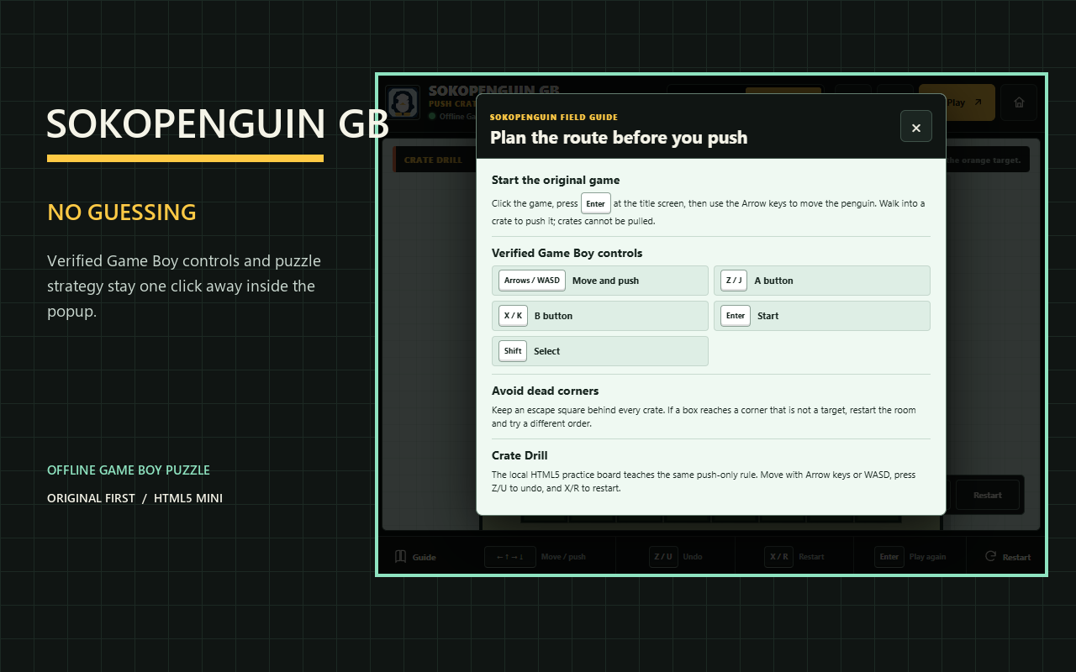1076x672 pixels.
Task: Click the OFFLINE GAME BOY PUZZLE text
Action: [129, 470]
